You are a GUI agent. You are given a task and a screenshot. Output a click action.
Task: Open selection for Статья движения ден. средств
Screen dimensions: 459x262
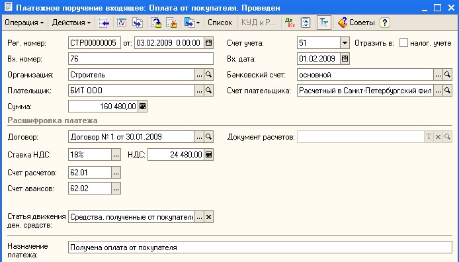[199, 217]
